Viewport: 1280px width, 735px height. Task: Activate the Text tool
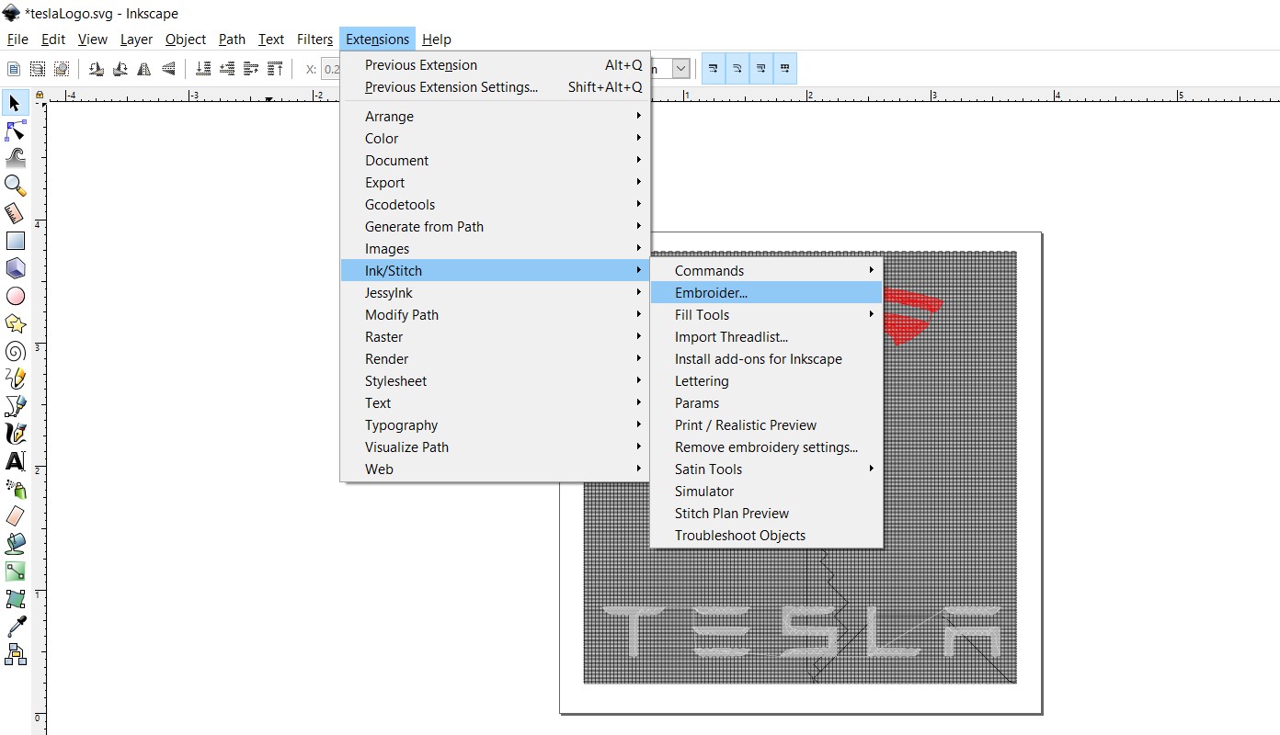[15, 460]
